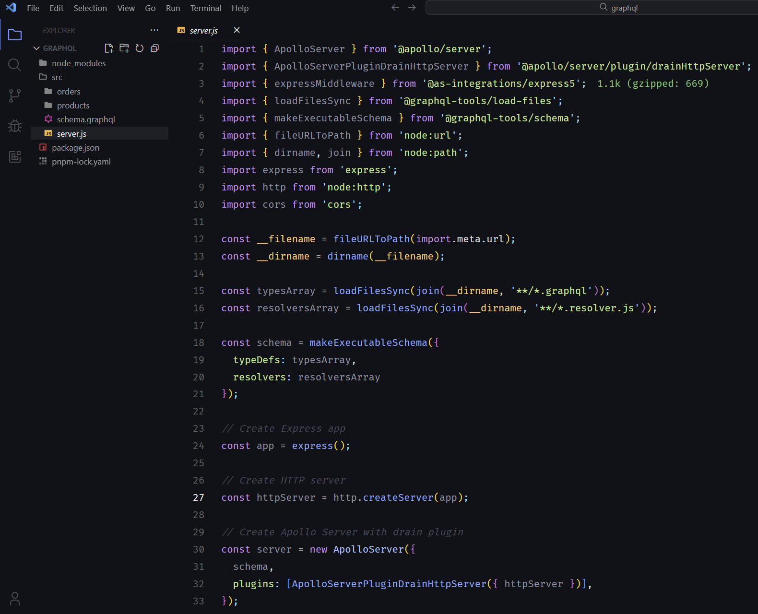Click the EXPLORER panel title
758x614 pixels.
(59, 30)
